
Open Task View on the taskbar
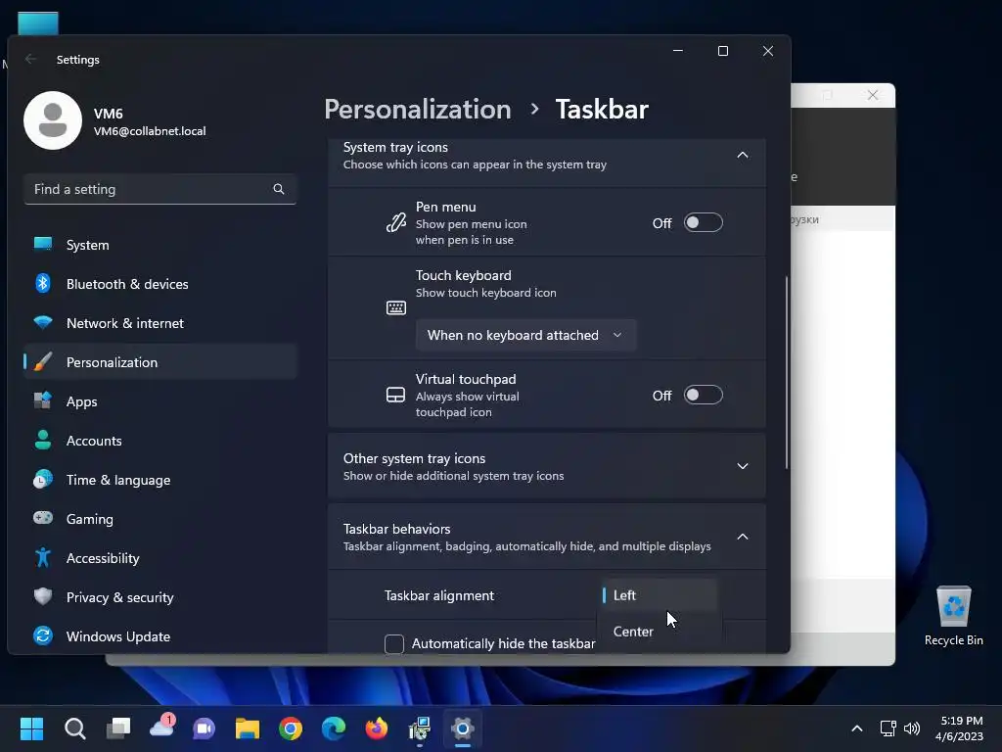click(x=118, y=728)
